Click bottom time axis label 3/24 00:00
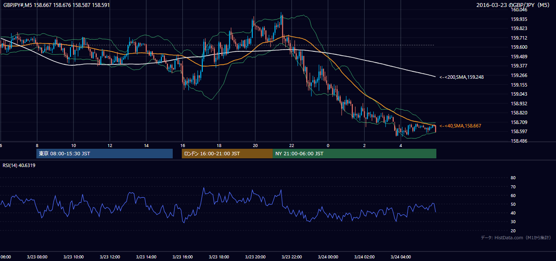 click(x=328, y=257)
